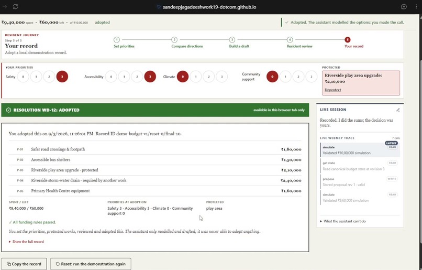Click Unprotect link for Riverside play area
422x270 pixels.
coord(332,90)
